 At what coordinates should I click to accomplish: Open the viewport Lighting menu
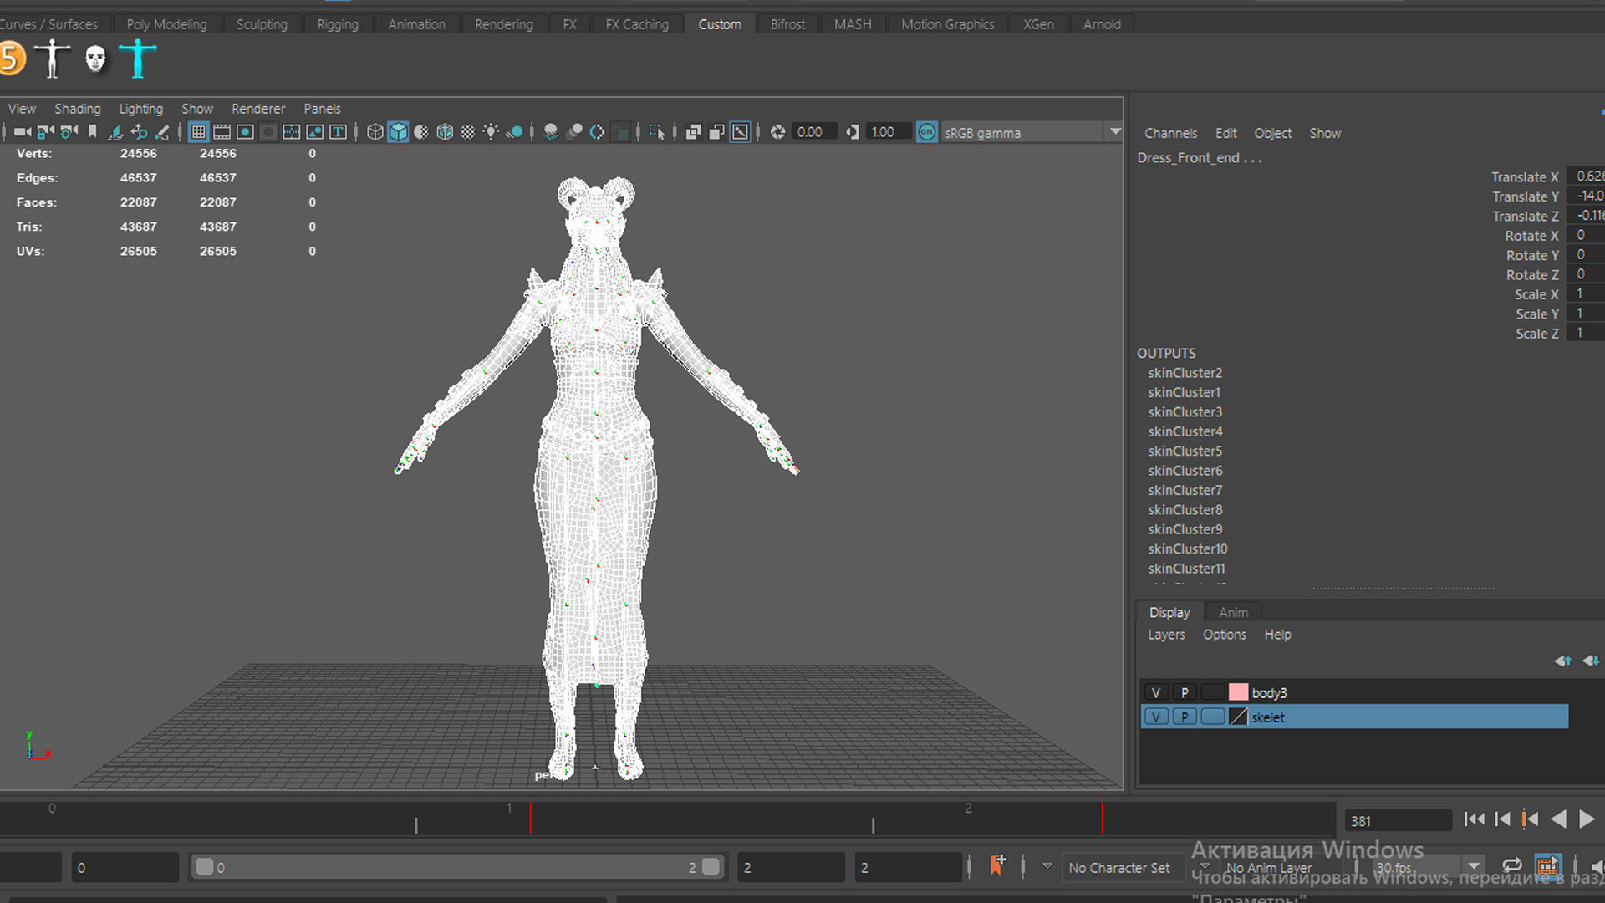tap(140, 109)
